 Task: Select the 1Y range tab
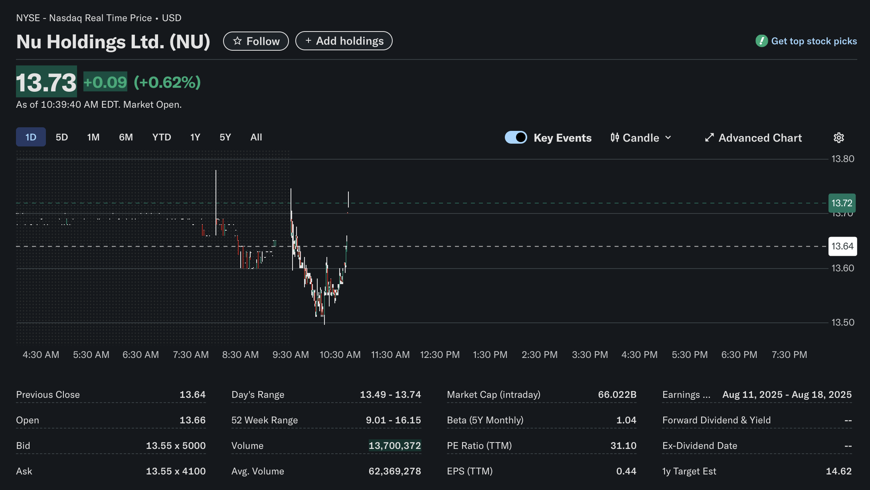(195, 137)
